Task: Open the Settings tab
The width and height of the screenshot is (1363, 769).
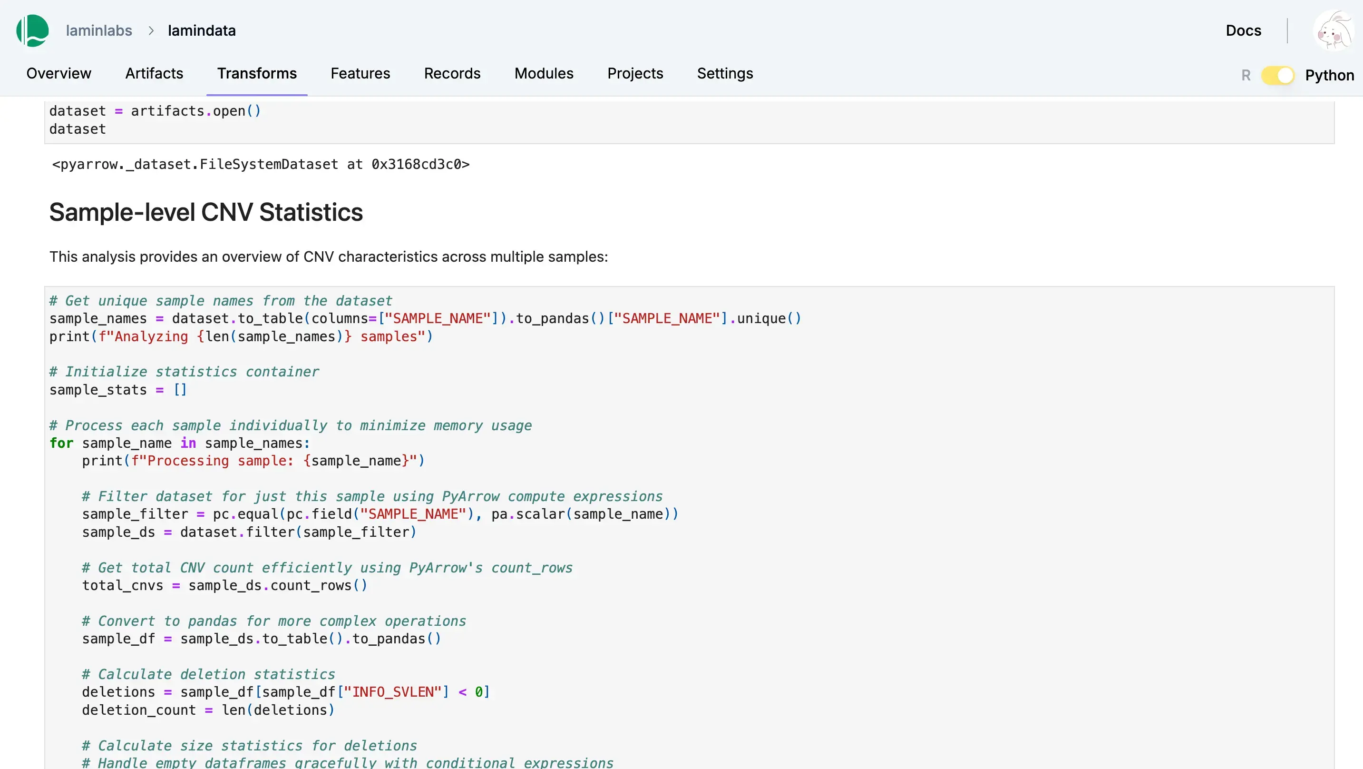Action: (725, 74)
